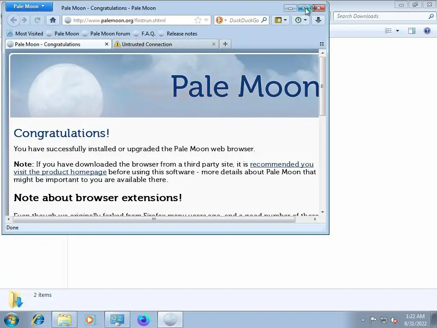Toggle the preview pane in Explorer window
The height and width of the screenshot is (328, 437).
click(412, 31)
